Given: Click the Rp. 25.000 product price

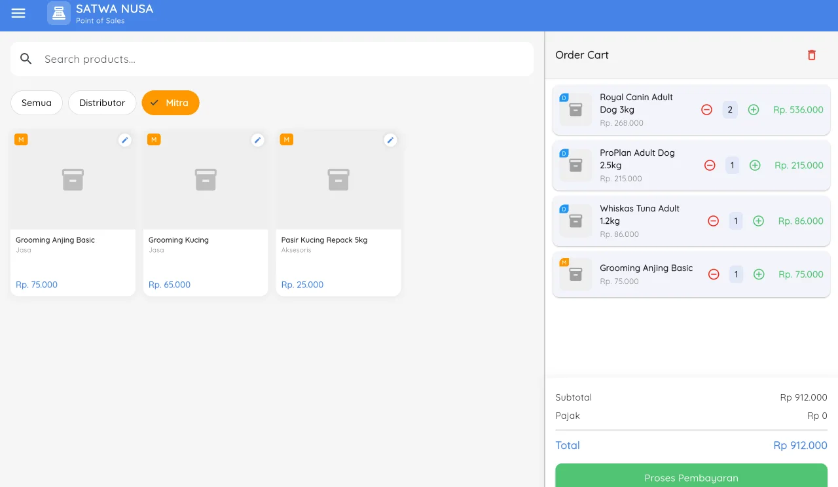Looking at the screenshot, I should click(302, 285).
